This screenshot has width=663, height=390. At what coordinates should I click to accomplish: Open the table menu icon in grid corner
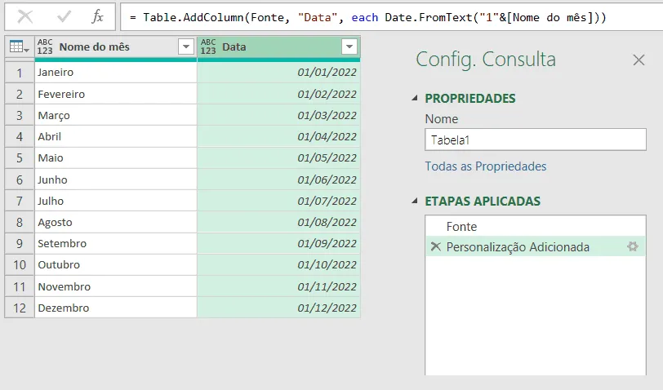[x=19, y=47]
